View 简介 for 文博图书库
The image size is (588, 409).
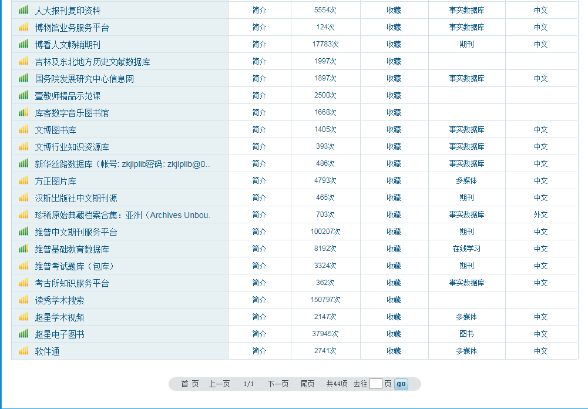259,129
